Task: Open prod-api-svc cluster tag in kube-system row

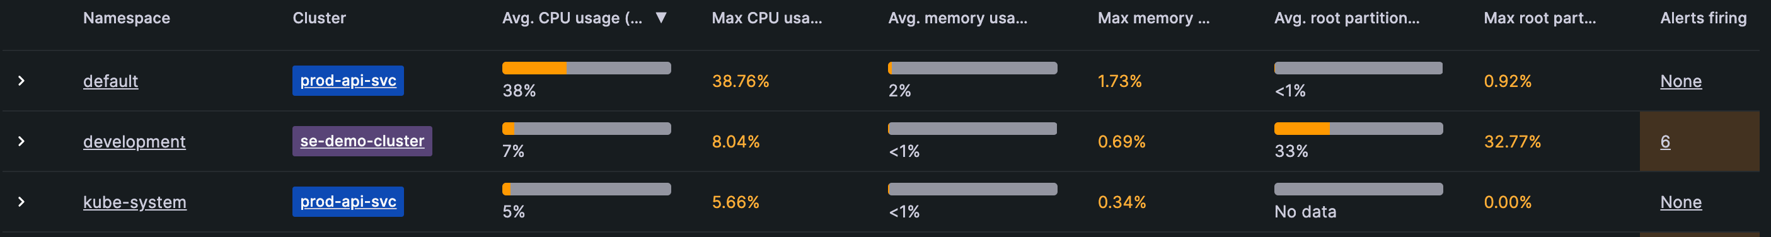Action: [x=348, y=201]
